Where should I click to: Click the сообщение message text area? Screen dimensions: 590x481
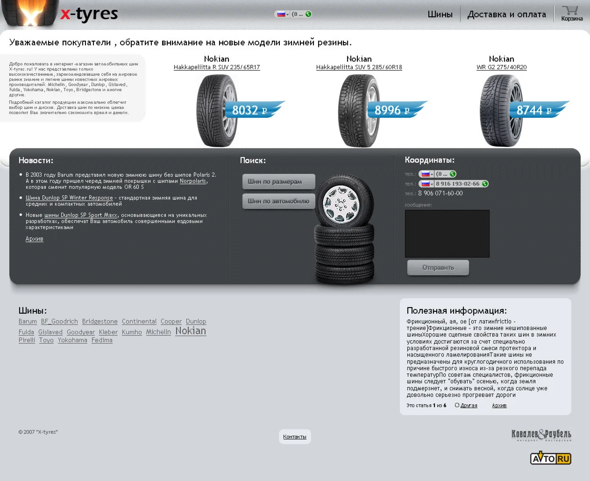[447, 234]
